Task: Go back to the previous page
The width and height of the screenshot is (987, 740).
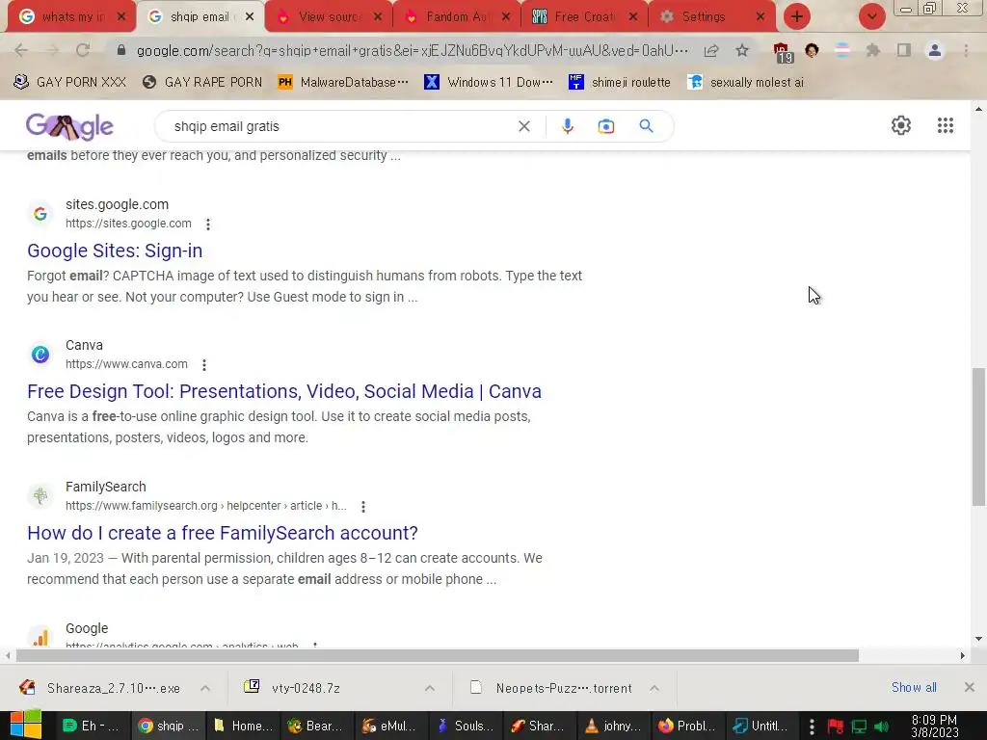Action: coord(21,50)
